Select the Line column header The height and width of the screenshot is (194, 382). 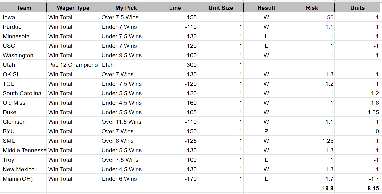click(175, 8)
